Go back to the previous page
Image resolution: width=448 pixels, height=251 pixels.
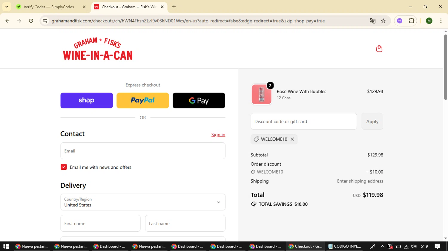pos(7,21)
